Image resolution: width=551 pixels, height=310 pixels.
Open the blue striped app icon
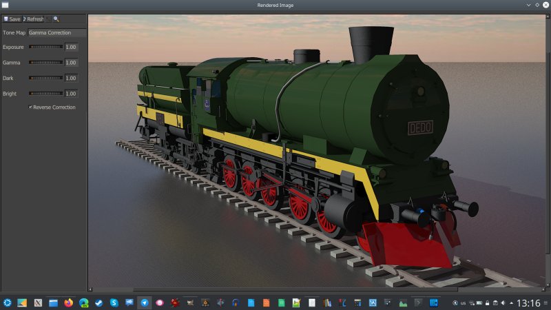pos(434,302)
